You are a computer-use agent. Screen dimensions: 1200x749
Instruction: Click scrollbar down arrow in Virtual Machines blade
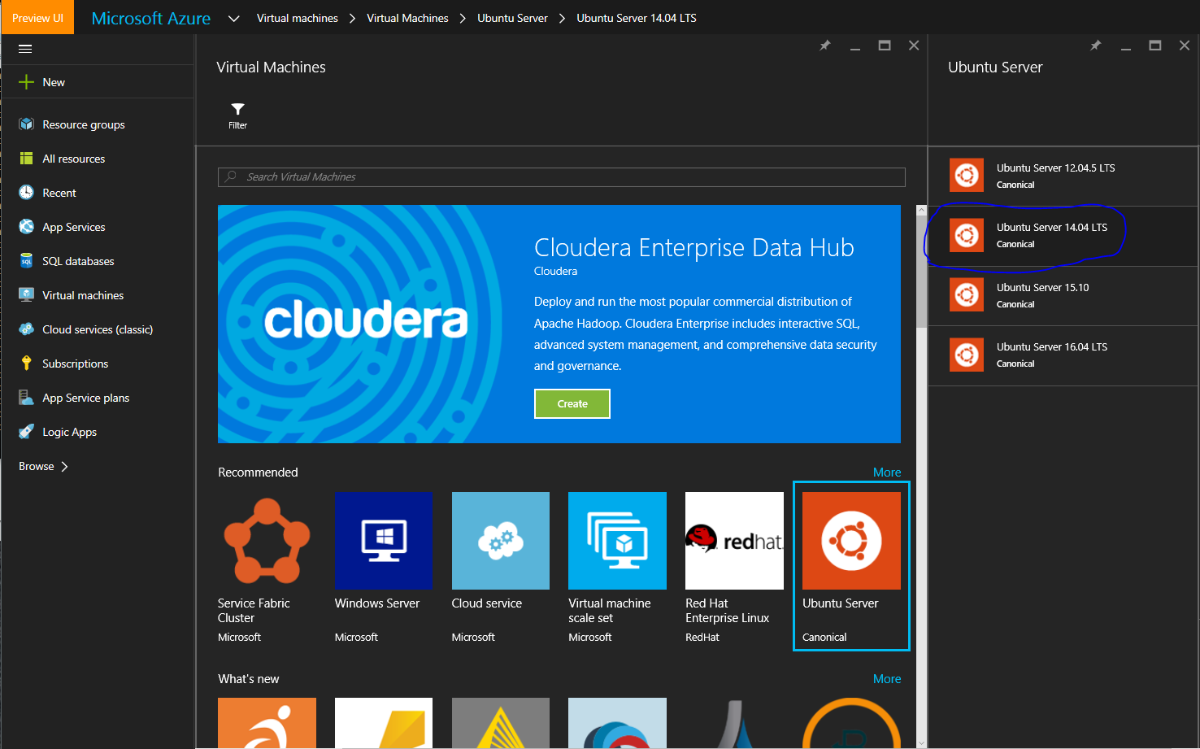[921, 742]
